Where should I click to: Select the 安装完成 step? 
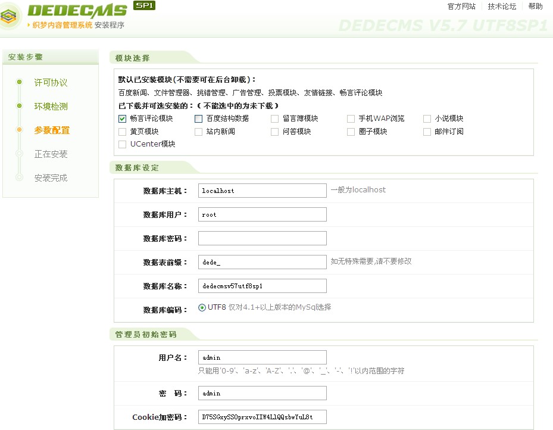click(x=51, y=178)
